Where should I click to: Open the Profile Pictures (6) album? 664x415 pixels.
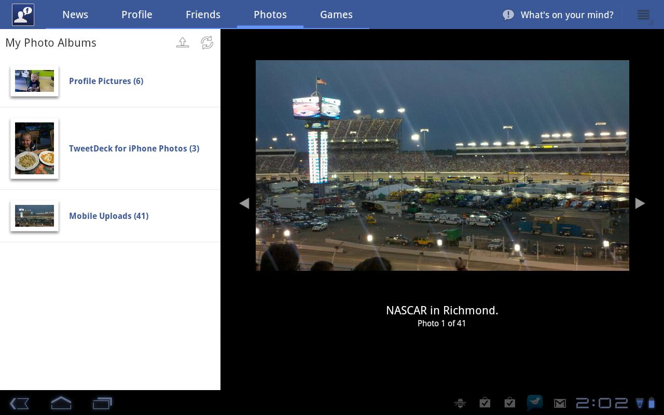point(106,81)
